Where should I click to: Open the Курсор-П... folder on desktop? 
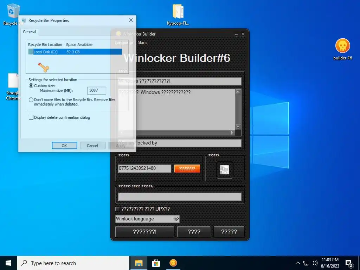point(178,14)
